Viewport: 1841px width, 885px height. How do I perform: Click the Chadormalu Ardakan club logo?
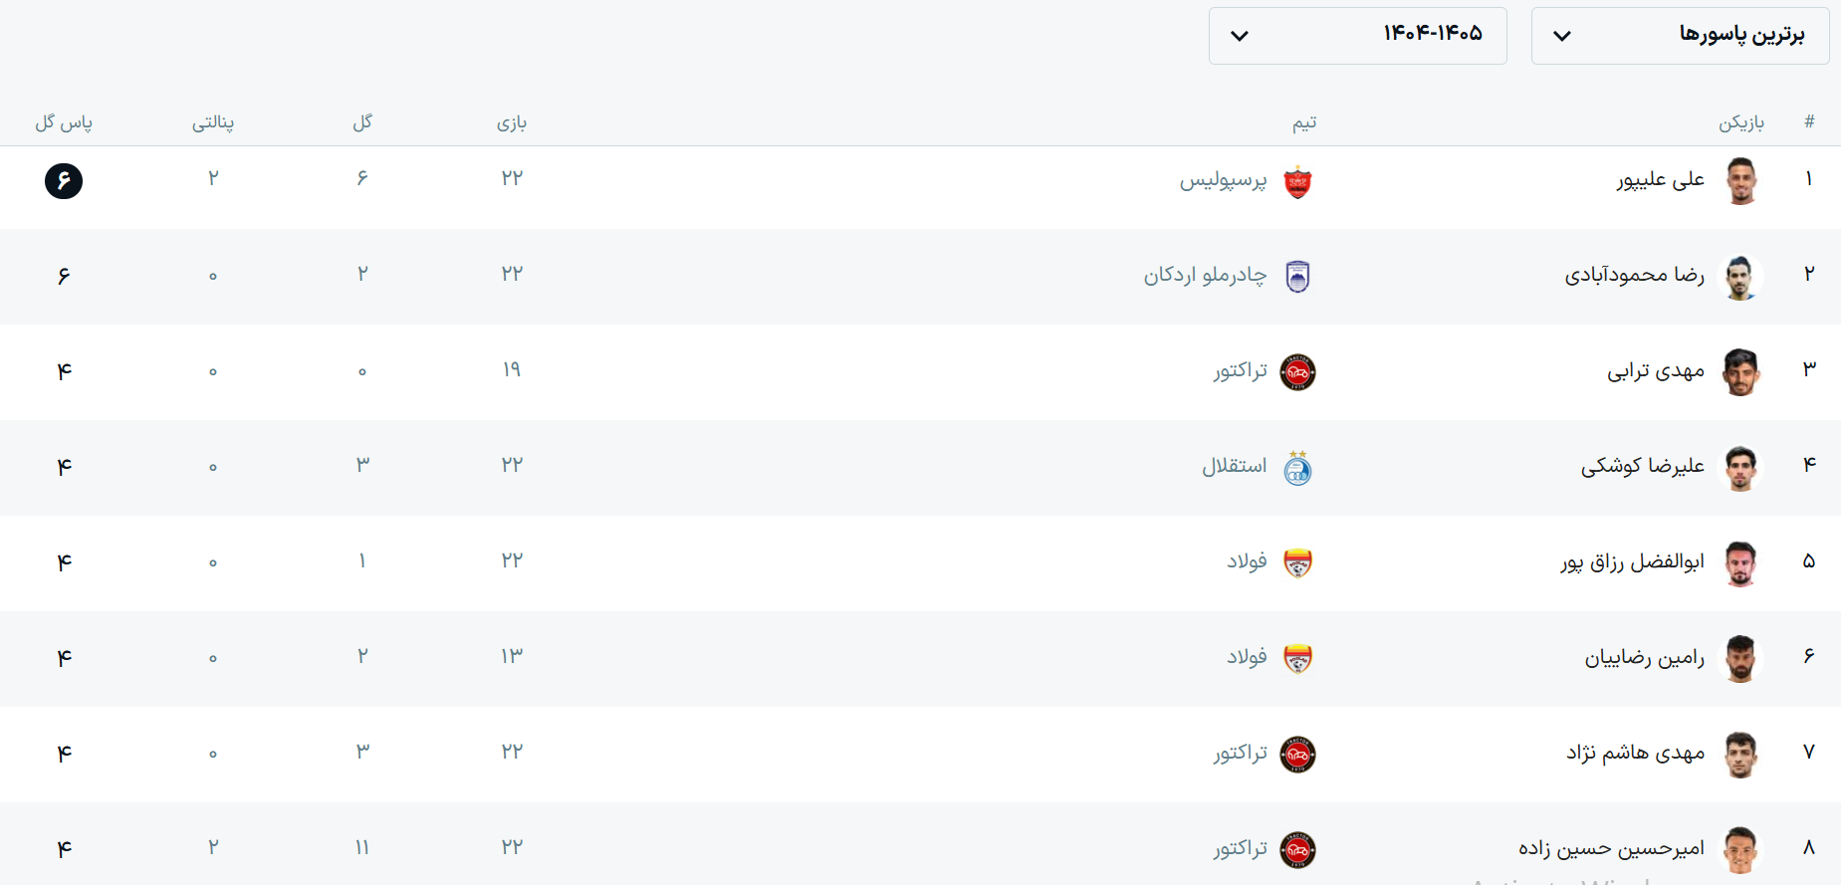click(x=1297, y=277)
